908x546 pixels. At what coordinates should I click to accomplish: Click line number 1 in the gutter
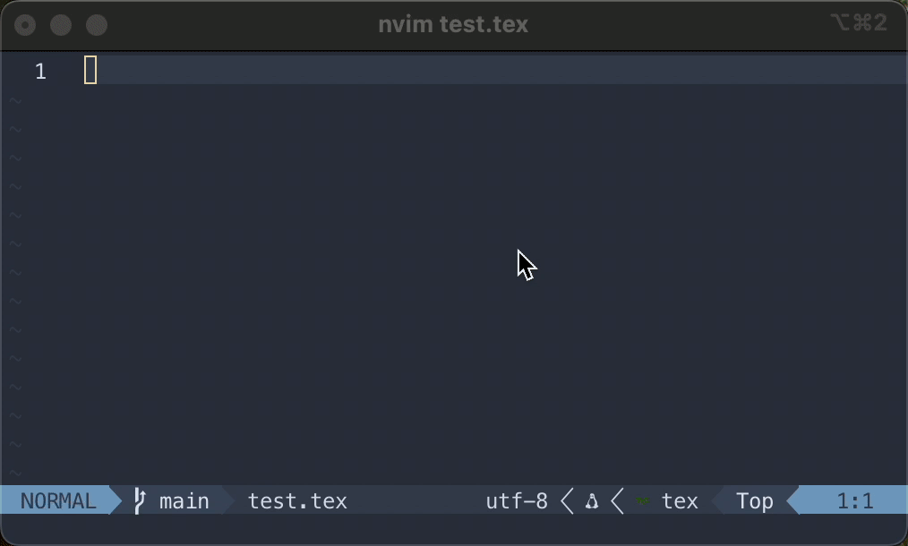40,71
